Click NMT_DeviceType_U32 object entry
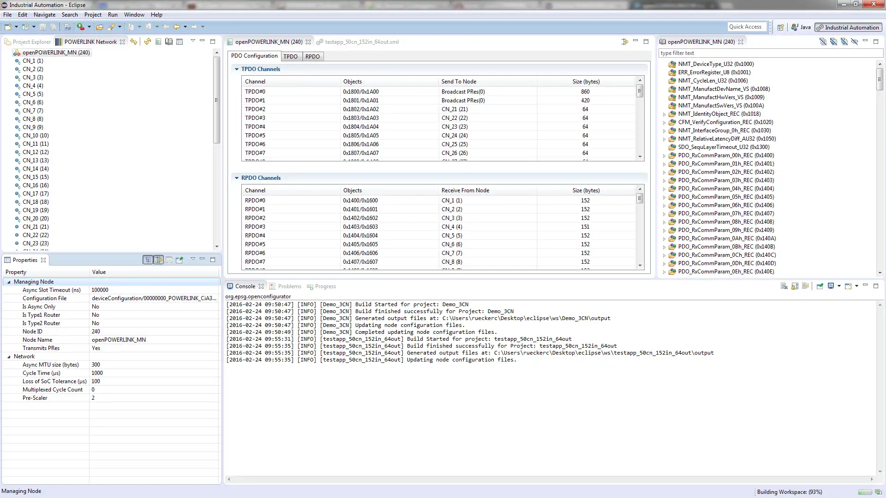Viewport: 886px width, 498px height. point(715,64)
